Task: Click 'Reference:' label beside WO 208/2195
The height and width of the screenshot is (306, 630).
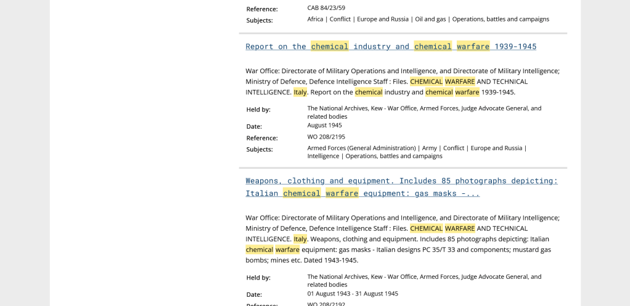Action: point(262,138)
